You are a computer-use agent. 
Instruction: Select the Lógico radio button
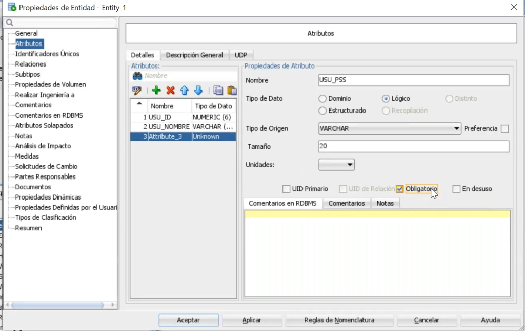[x=386, y=99]
